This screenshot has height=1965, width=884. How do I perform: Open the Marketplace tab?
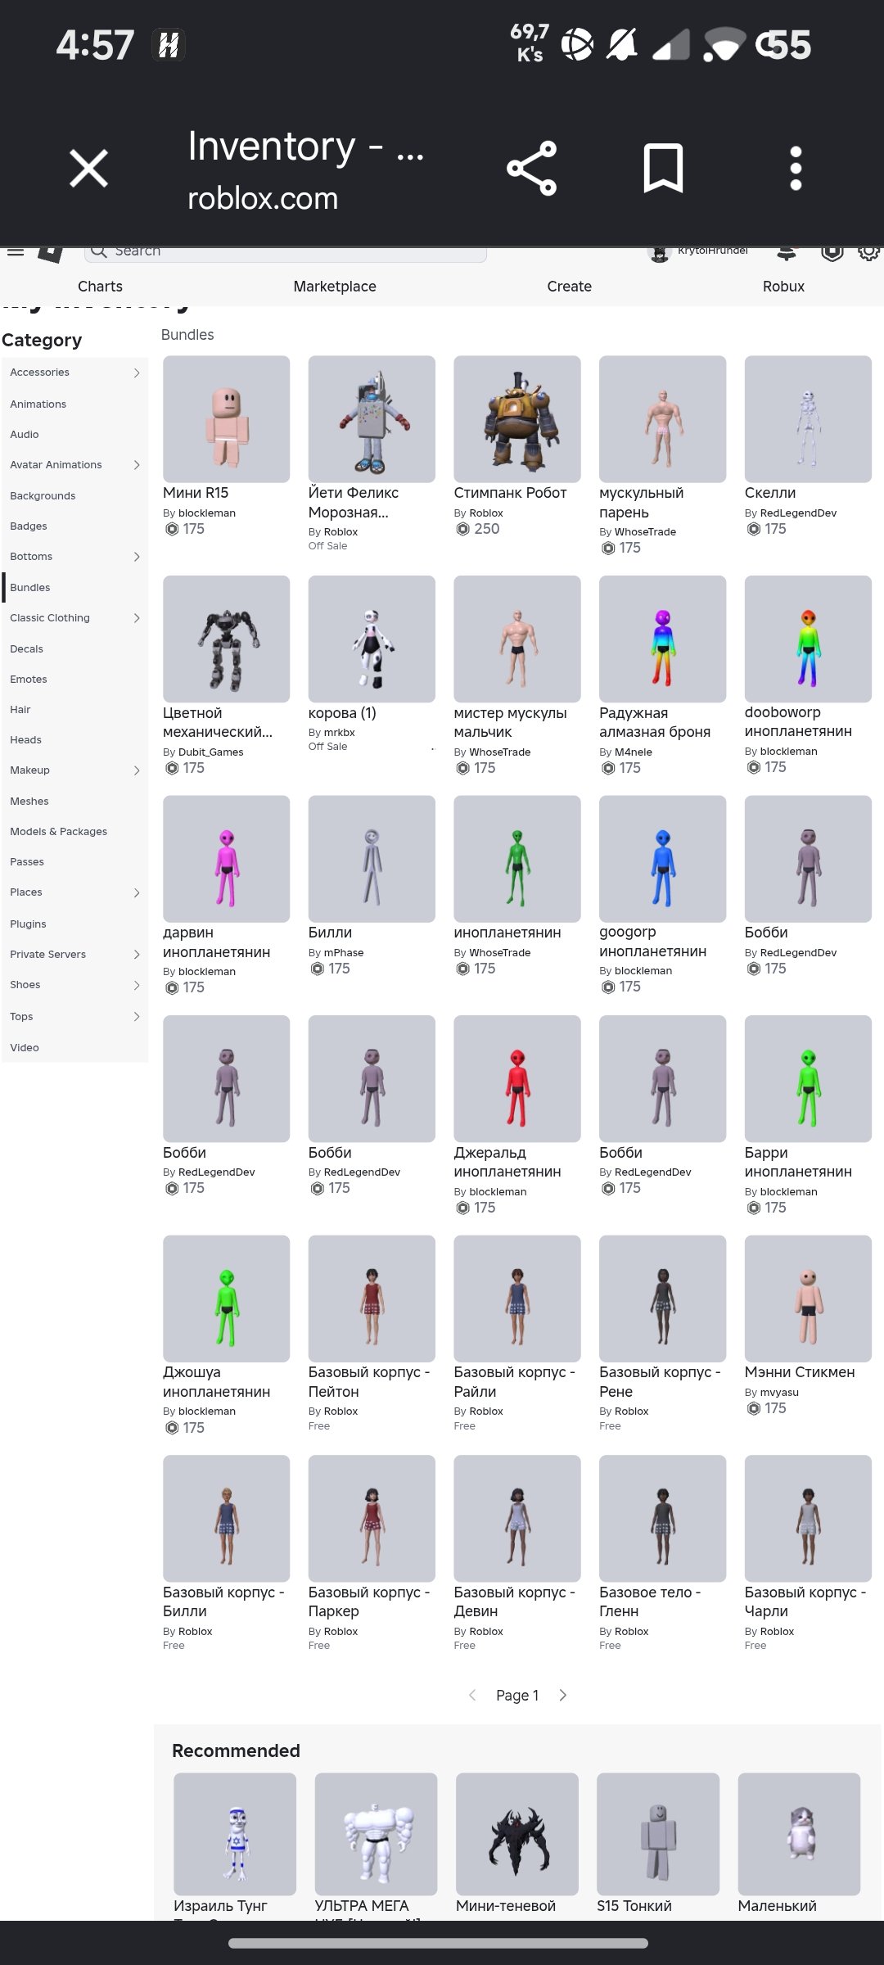coord(335,287)
